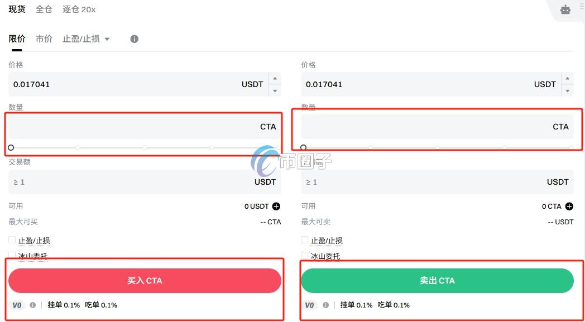Image resolution: width=585 pixels, height=322 pixels.
Task: Select the 逐仓20x margin mode
Action: pos(79,9)
